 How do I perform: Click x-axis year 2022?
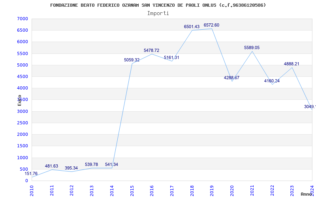pyautogui.click(x=272, y=190)
